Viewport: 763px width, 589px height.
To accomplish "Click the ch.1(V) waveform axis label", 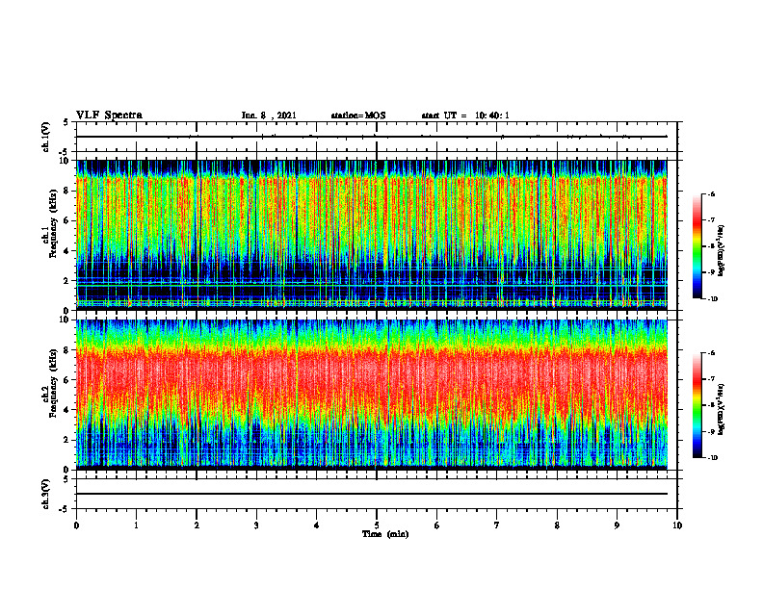I will tap(46, 137).
